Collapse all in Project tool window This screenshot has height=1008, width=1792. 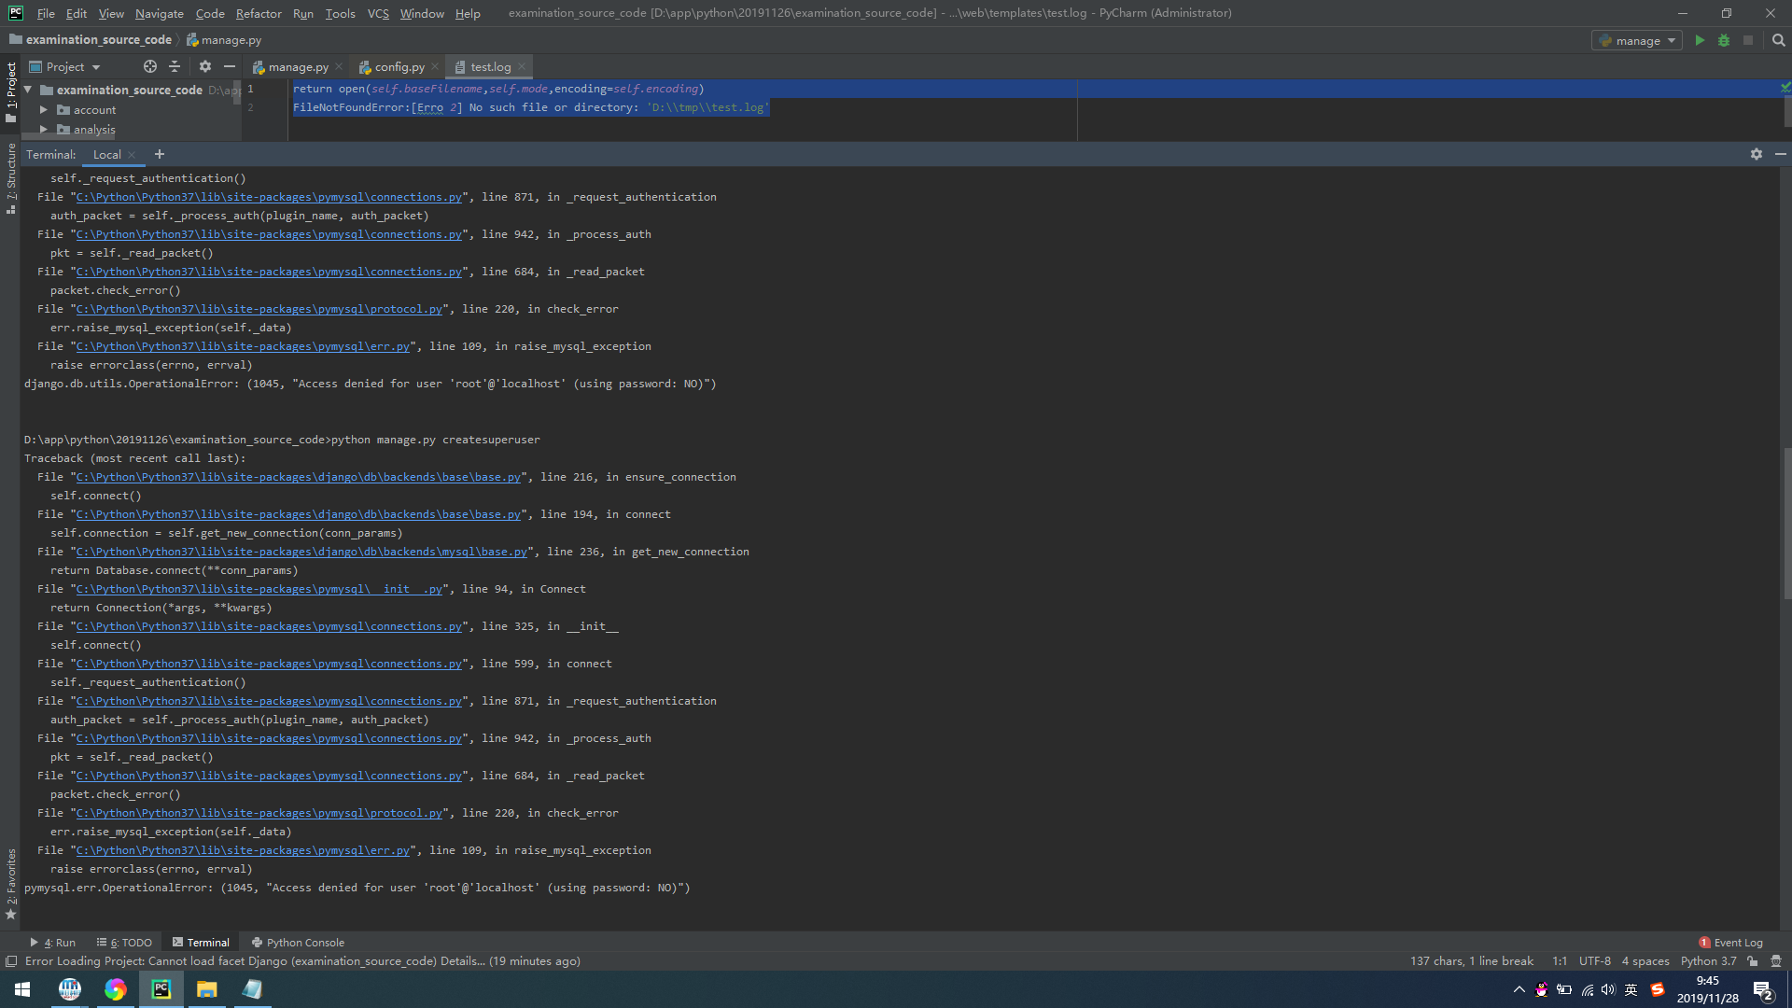175,66
